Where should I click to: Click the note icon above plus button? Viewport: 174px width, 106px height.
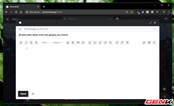(164, 89)
